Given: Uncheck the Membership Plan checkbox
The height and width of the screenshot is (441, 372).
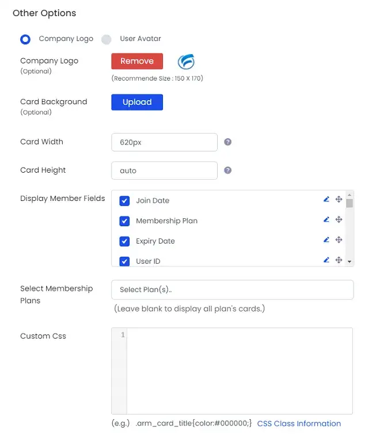Looking at the screenshot, I should [x=124, y=221].
